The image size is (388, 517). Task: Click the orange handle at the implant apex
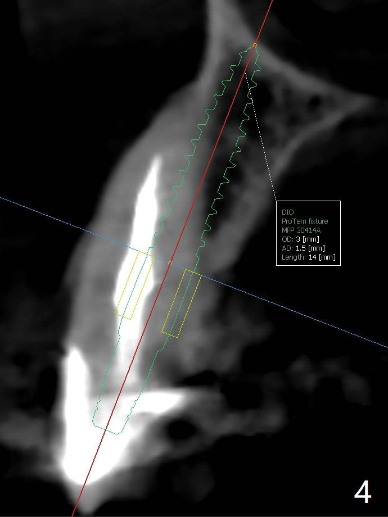(x=255, y=45)
